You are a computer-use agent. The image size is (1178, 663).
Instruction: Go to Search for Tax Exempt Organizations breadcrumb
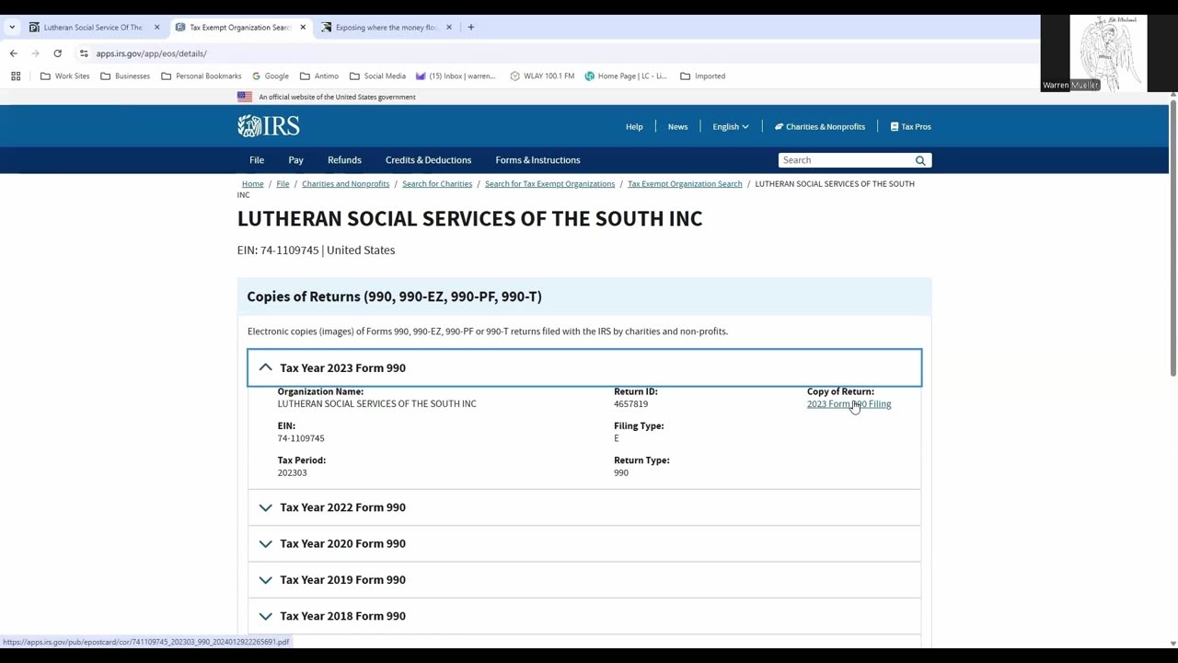(549, 184)
